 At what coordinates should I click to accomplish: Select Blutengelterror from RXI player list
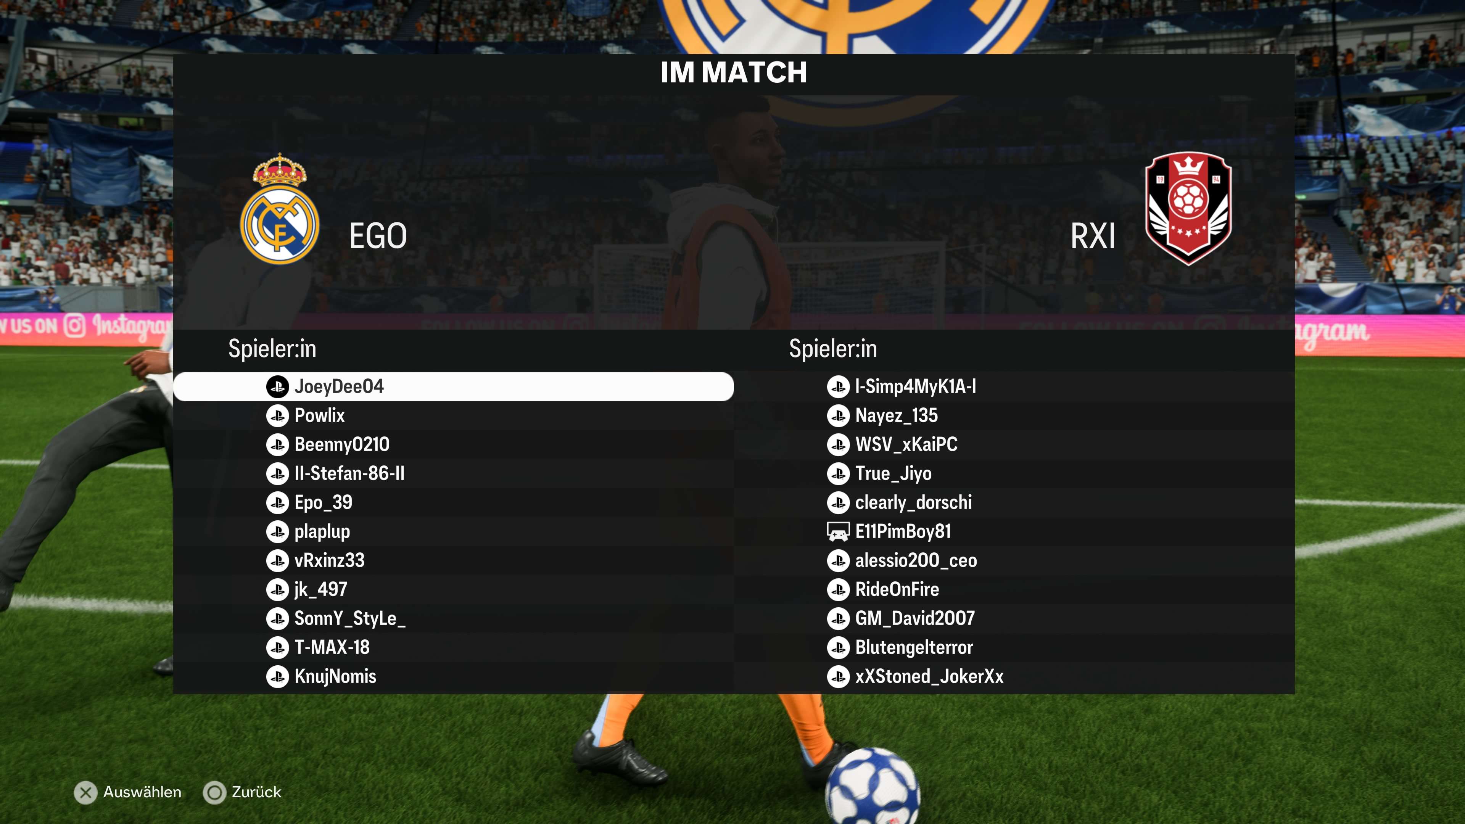(x=1014, y=648)
